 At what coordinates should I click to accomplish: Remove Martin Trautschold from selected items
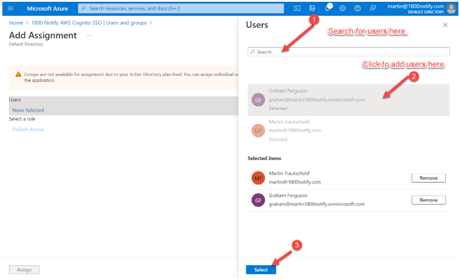pyautogui.click(x=429, y=178)
